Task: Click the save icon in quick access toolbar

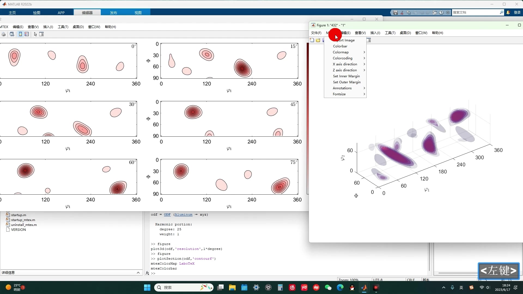Action: [396, 13]
